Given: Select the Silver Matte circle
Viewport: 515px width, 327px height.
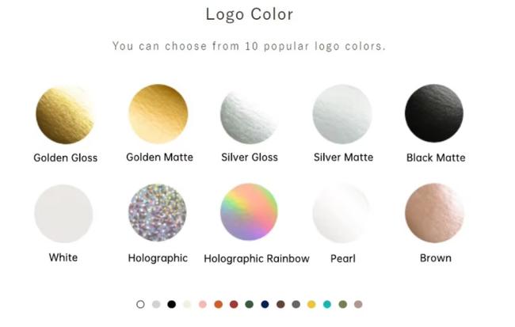Looking at the screenshot, I should click(342, 114).
